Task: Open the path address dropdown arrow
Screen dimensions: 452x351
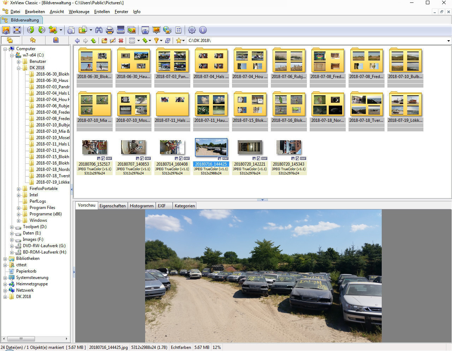Action: click(x=448, y=41)
